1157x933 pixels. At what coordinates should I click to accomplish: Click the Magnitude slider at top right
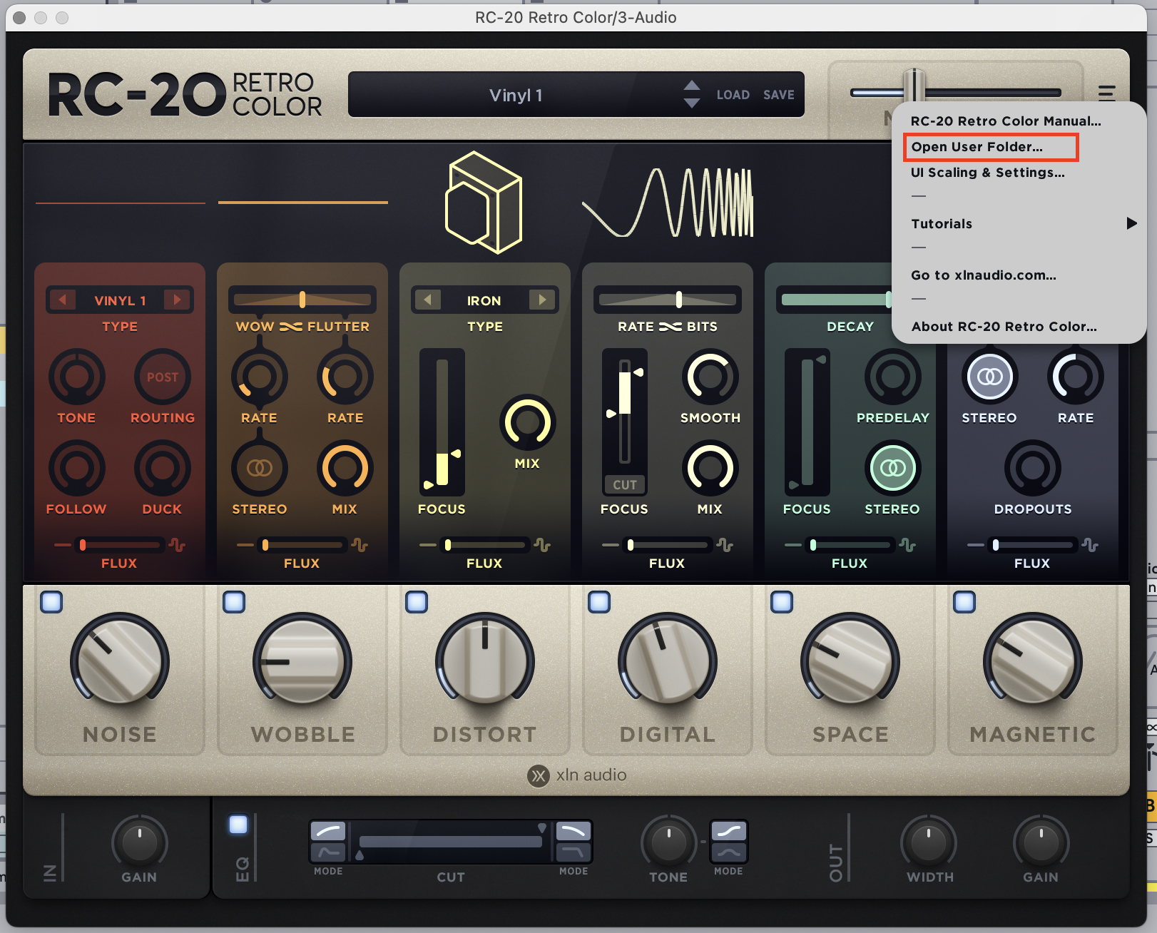click(x=956, y=92)
